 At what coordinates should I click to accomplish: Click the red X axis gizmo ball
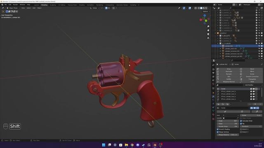point(201,20)
